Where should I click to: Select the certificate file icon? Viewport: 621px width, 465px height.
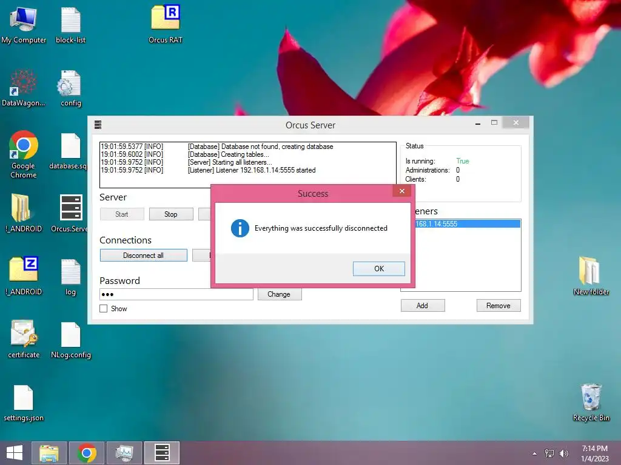[24, 338]
